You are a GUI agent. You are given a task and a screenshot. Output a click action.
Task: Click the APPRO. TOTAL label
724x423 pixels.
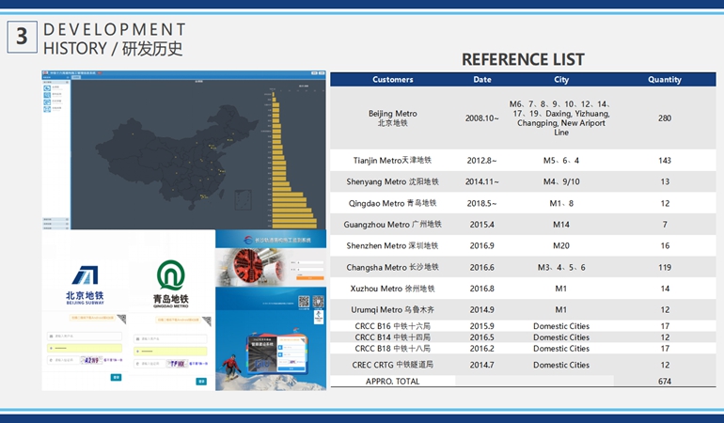[x=392, y=382]
